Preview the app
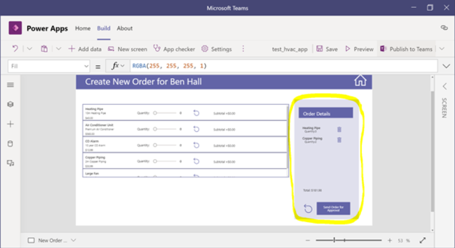 pyautogui.click(x=359, y=49)
